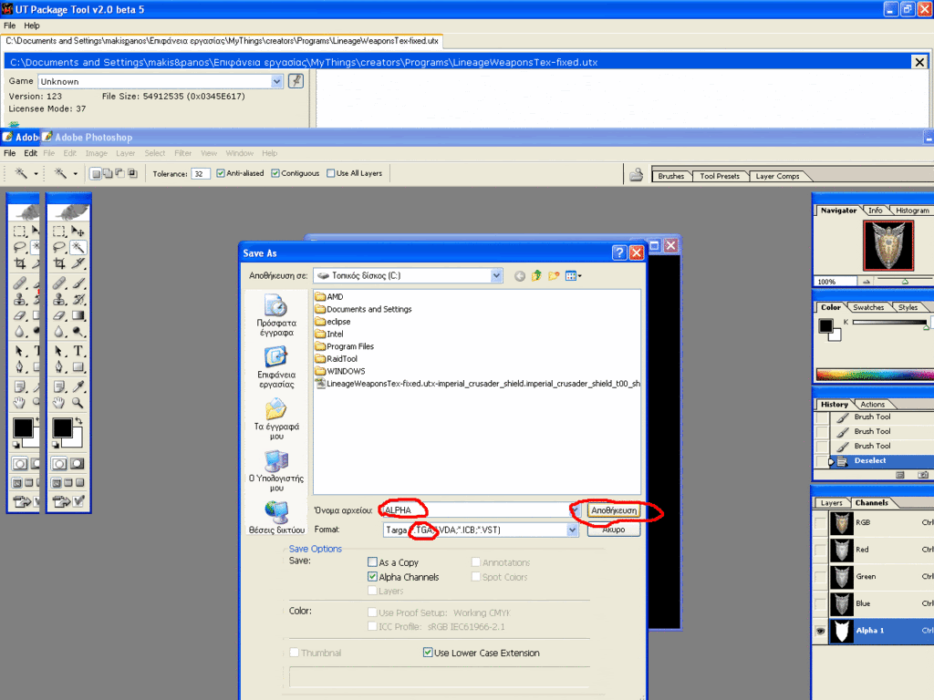Open the Game dropdown showing Unknown
The height and width of the screenshot is (700, 934).
(x=277, y=81)
